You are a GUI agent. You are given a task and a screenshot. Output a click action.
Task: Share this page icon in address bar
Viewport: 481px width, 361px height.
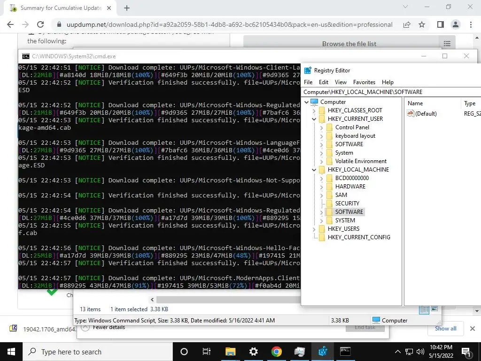tap(407, 24)
